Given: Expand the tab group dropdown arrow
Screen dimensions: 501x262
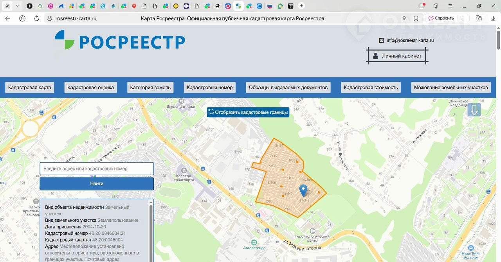Looking at the screenshot, I should coord(18,6).
